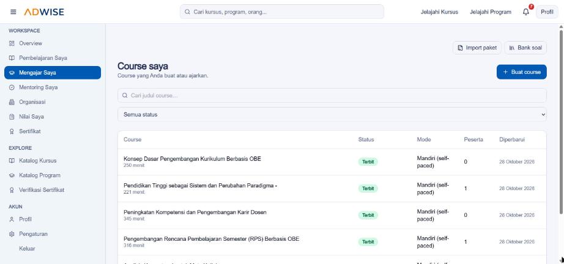
Task: Click the Pengaturan gear icon
Action: click(12, 234)
